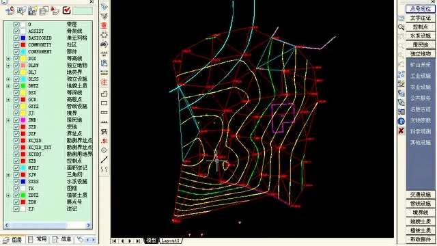
Task: Expand the ZBTZ layer tree node
Action: coord(8,195)
